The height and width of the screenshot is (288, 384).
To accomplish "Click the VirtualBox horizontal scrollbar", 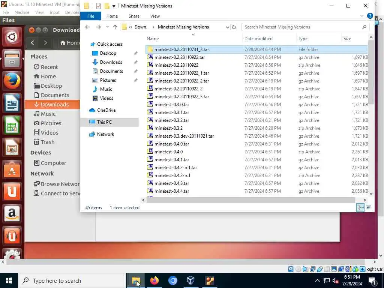I will coord(185,262).
